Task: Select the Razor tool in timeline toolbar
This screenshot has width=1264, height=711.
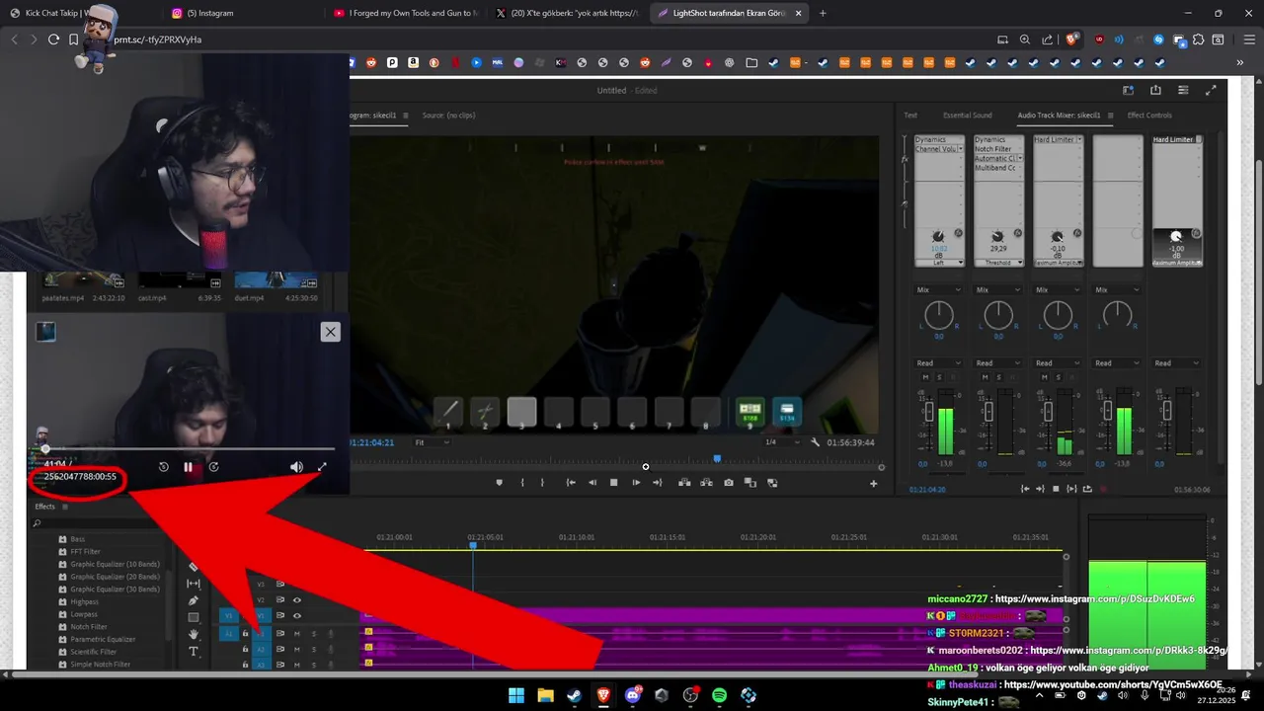Action: tap(194, 567)
